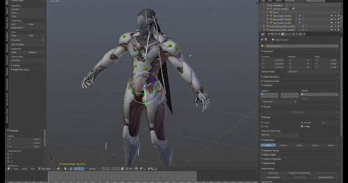Open the Maximum Draw Type dropdown
The width and height of the screenshot is (348, 183).
[x=280, y=135]
